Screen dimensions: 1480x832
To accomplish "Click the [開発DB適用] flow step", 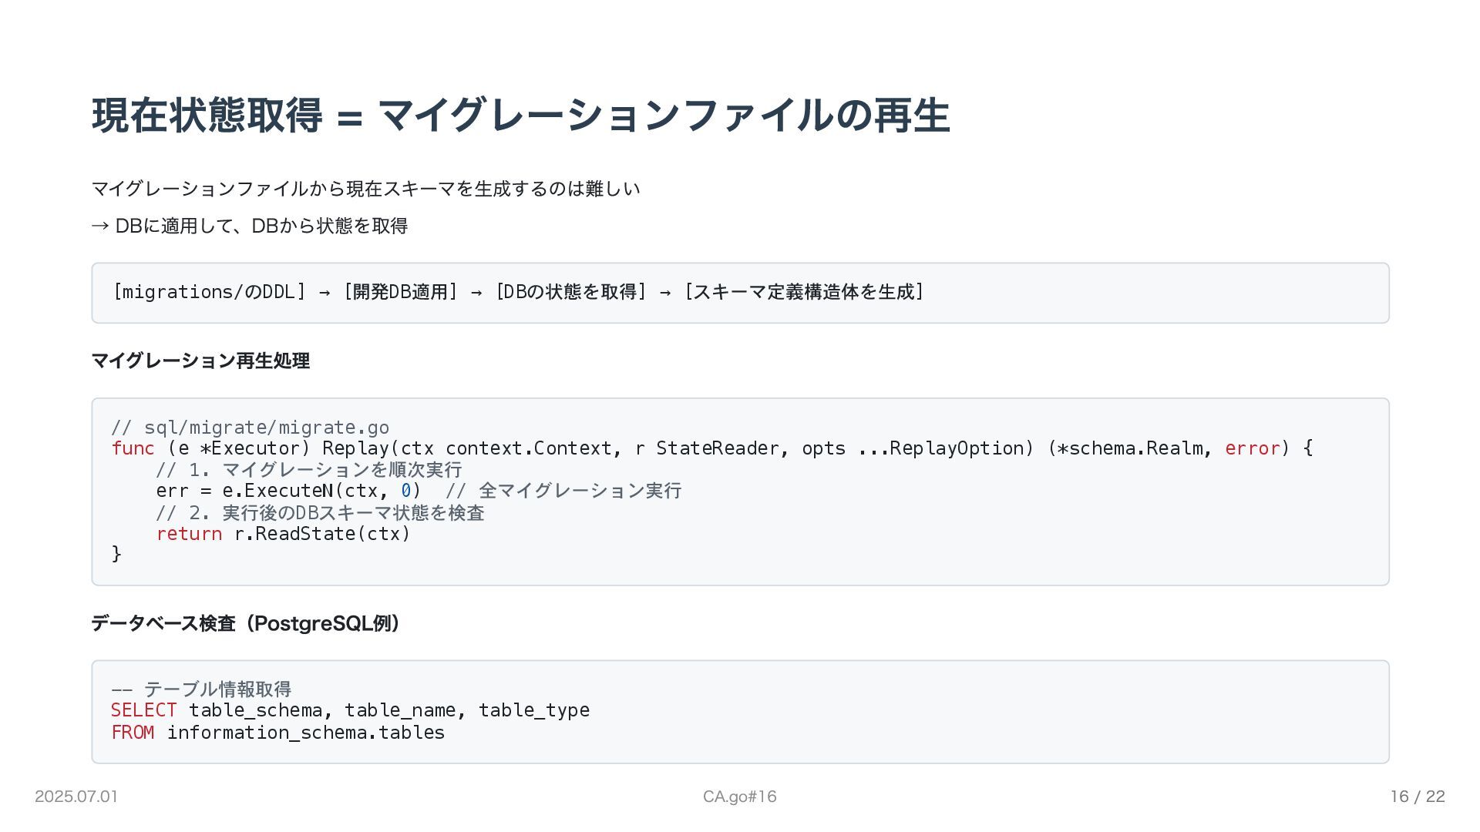I will pos(400,292).
